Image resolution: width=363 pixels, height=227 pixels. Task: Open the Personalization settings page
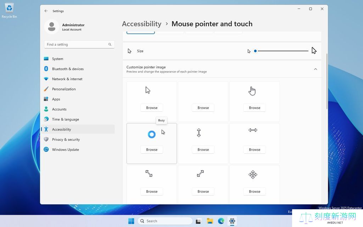click(x=64, y=89)
